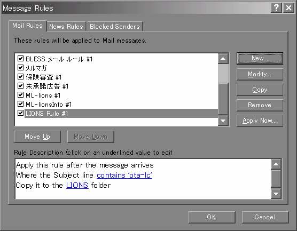The width and height of the screenshot is (297, 231).
Task: Open the Modify... rule dialog
Action: point(260,74)
